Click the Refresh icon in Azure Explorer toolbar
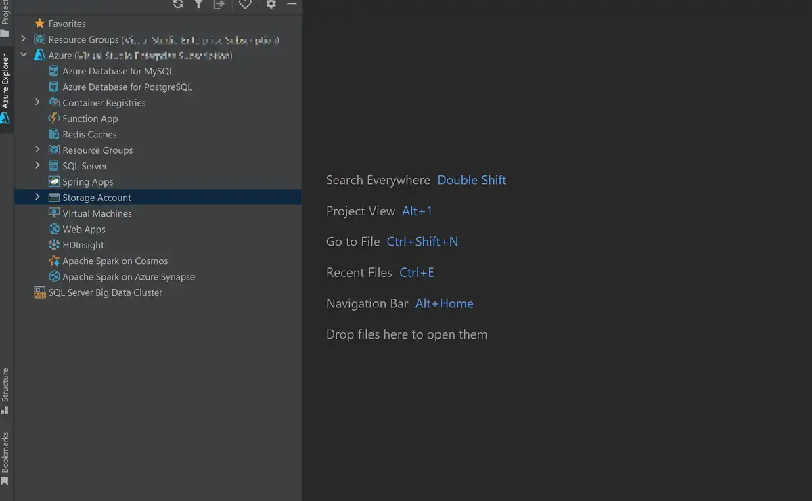 [178, 4]
